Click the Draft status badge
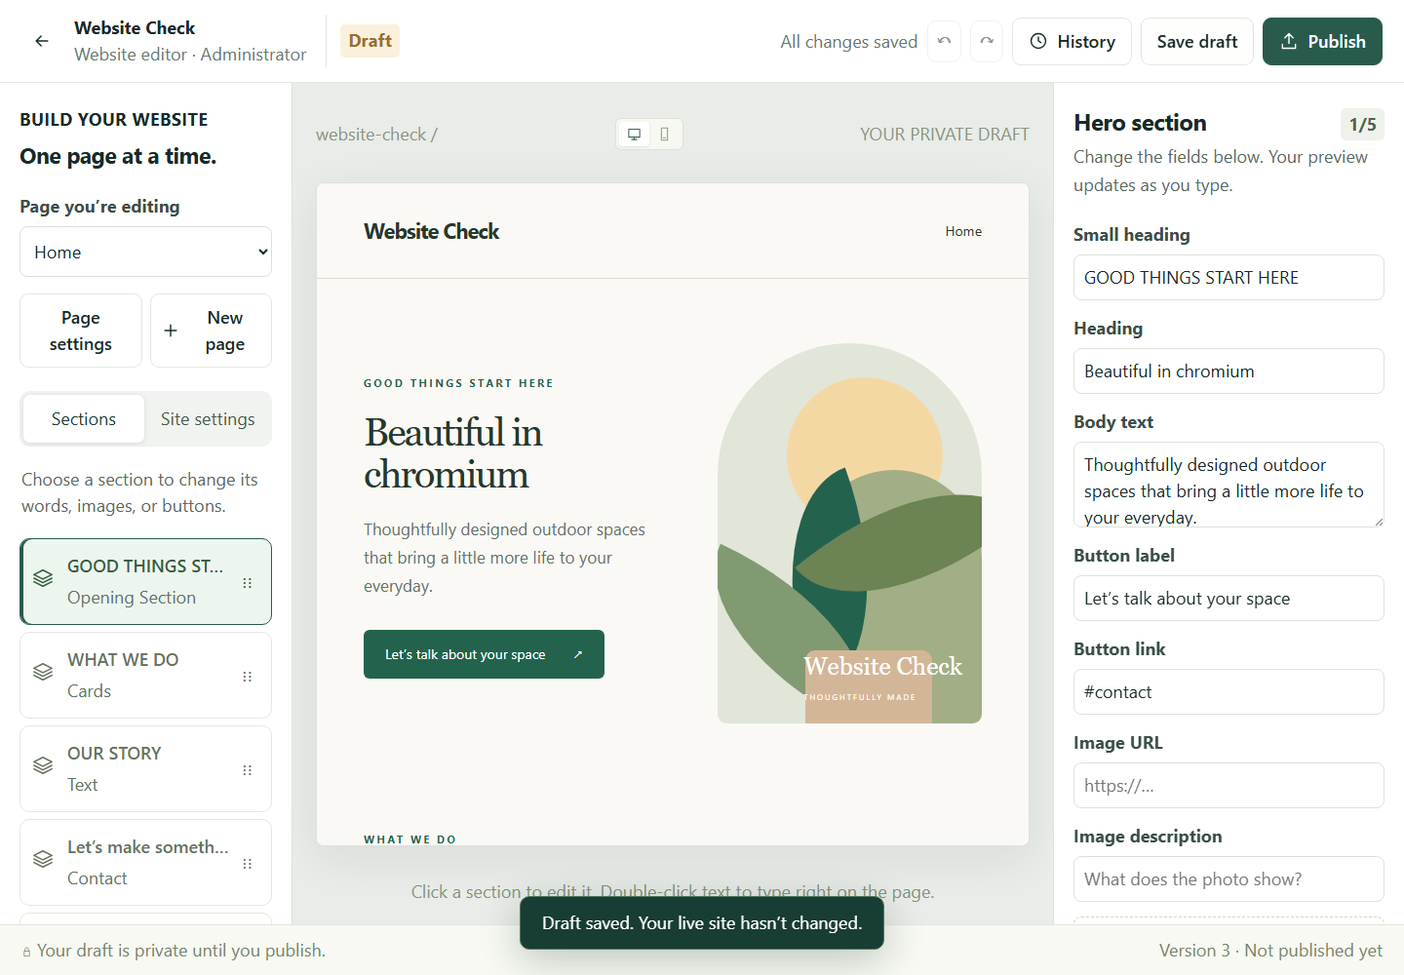This screenshot has width=1404, height=975. coord(370,41)
